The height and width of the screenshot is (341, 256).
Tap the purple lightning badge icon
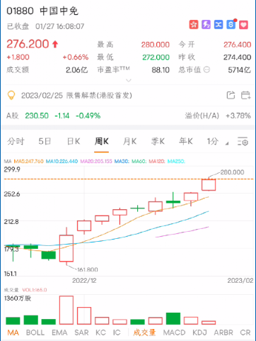coord(206,24)
